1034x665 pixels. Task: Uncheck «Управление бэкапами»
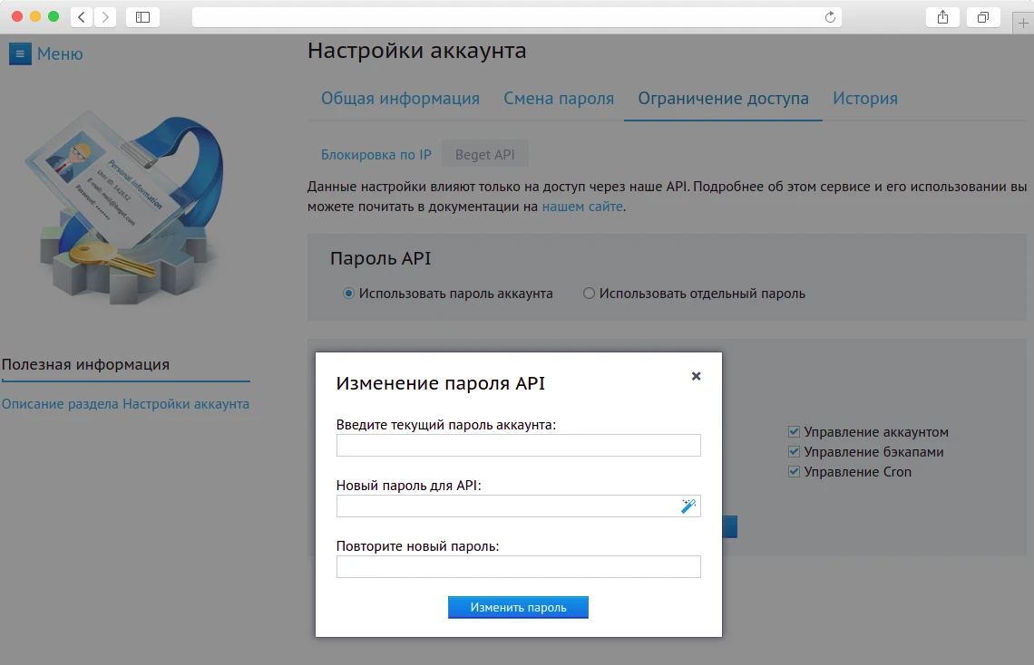point(794,451)
